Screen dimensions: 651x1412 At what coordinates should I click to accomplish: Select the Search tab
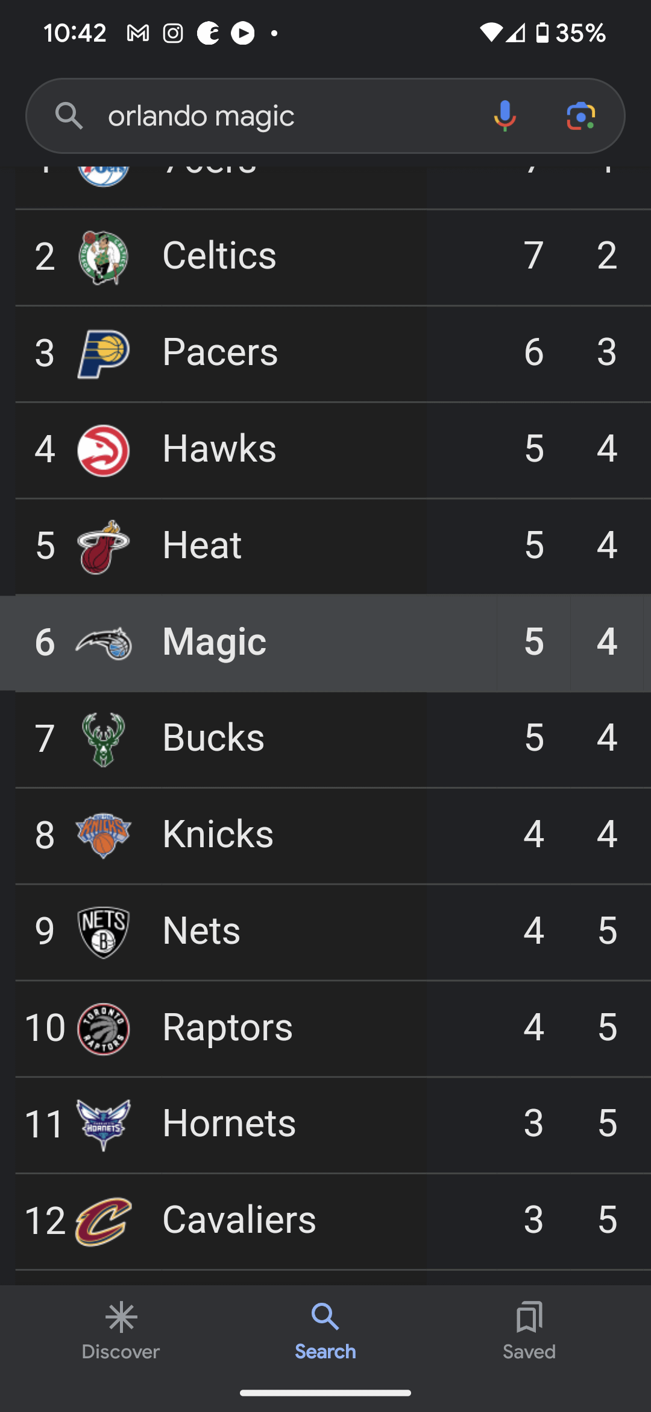(325, 1330)
